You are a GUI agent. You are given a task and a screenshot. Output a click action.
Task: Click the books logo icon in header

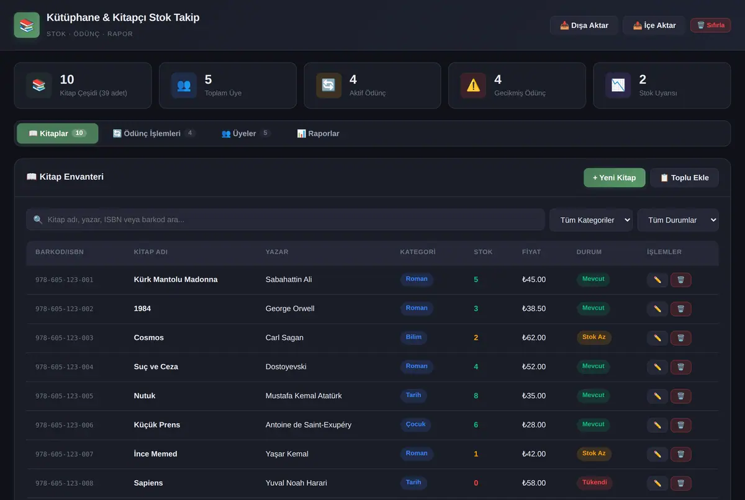pos(27,25)
